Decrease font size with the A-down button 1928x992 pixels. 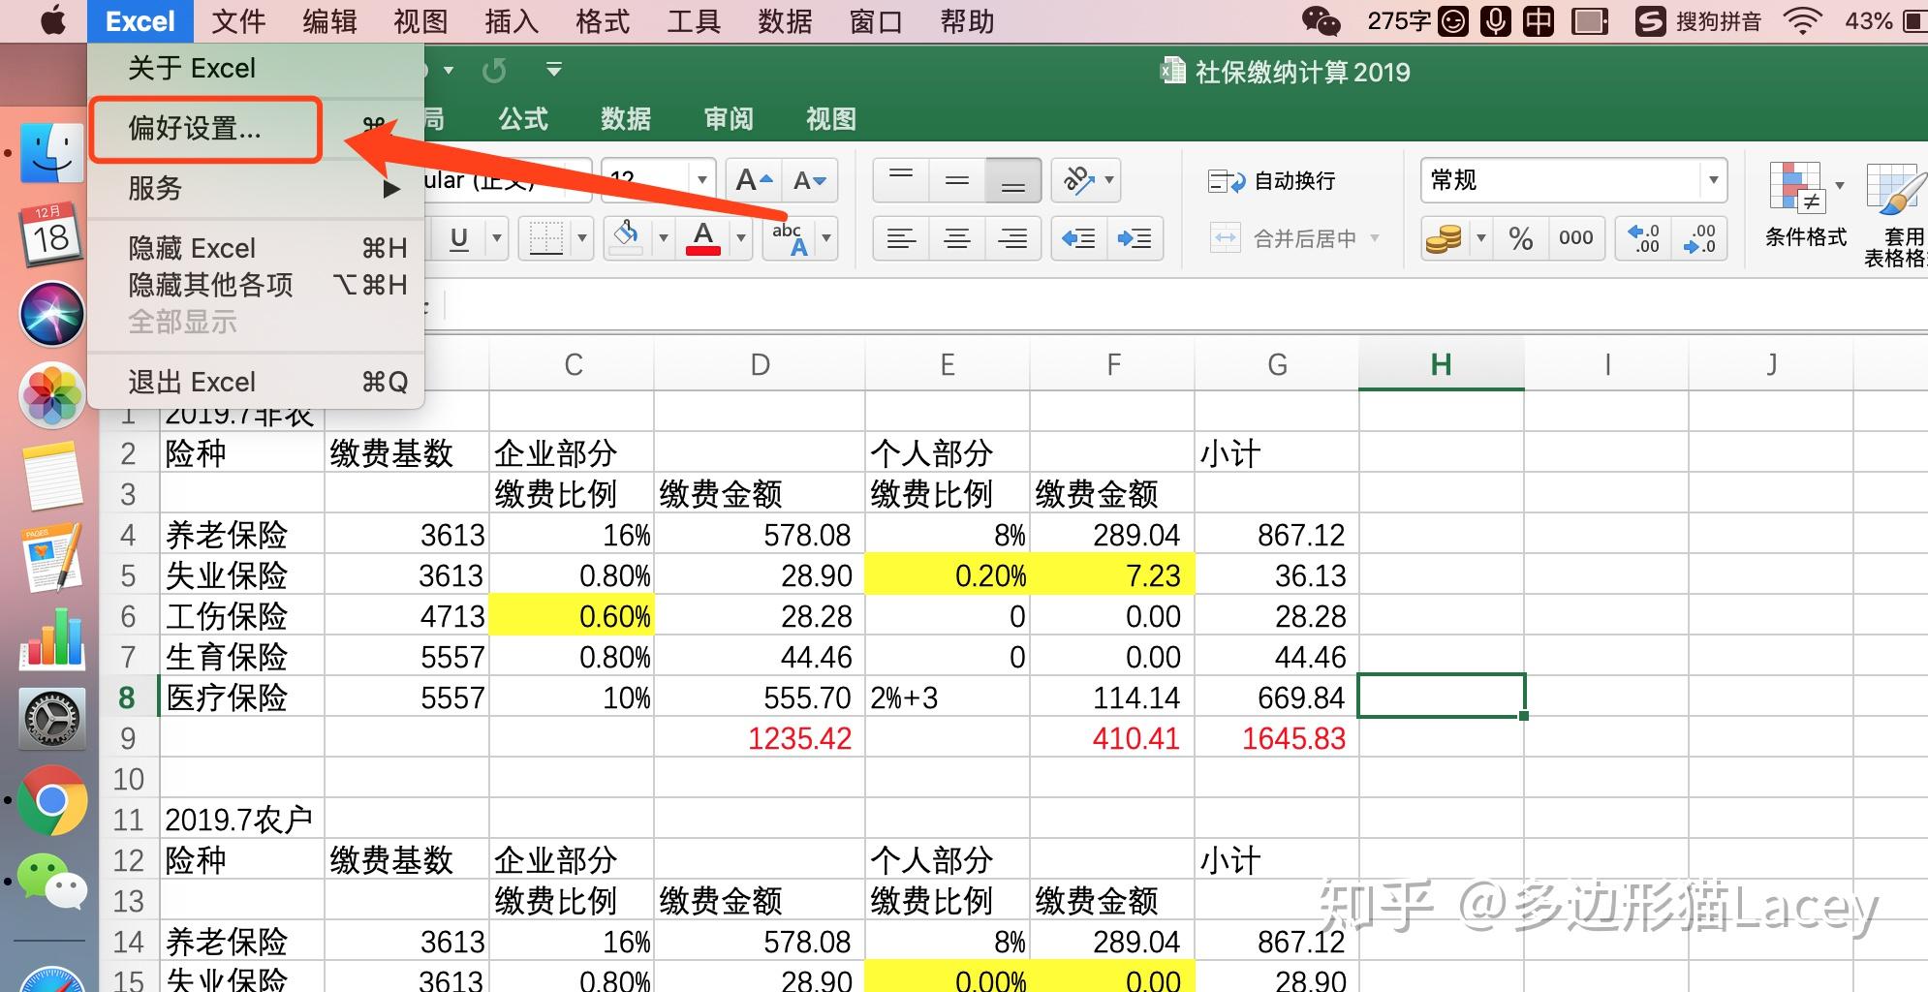[809, 180]
